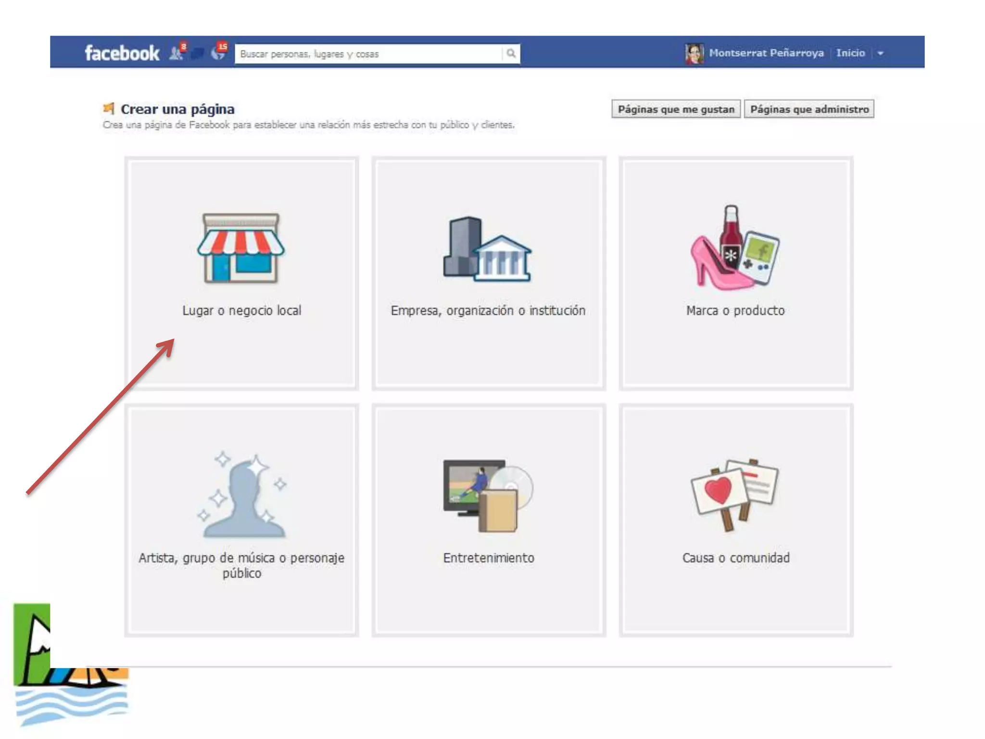The height and width of the screenshot is (739, 985).
Task: Click the profile picture thumbnail
Action: 694,53
